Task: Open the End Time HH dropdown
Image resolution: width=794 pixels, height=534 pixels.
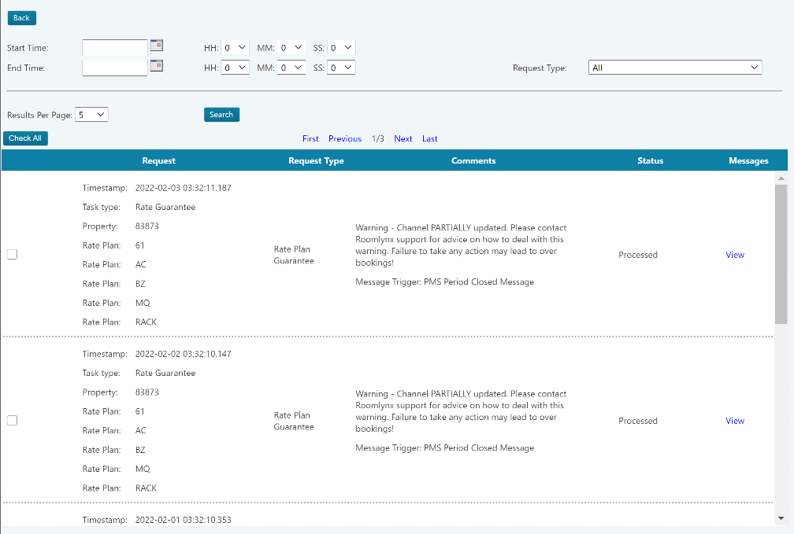Action: [236, 68]
